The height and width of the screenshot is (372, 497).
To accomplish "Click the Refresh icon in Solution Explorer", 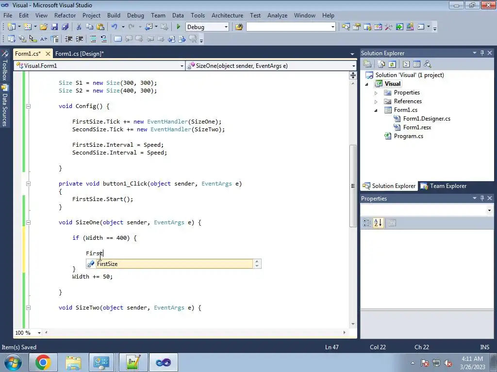I will pyautogui.click(x=392, y=64).
